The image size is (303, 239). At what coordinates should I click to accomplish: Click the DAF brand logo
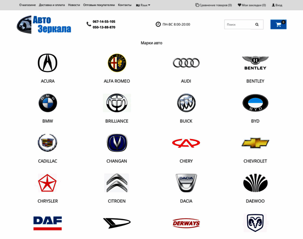point(47,223)
